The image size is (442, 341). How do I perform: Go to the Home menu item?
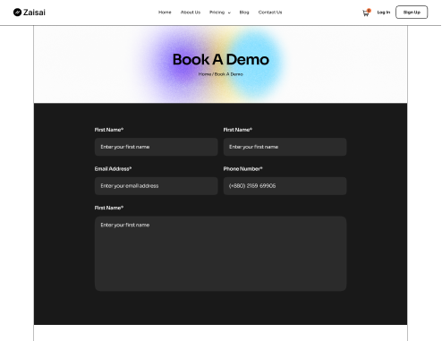[x=165, y=13]
